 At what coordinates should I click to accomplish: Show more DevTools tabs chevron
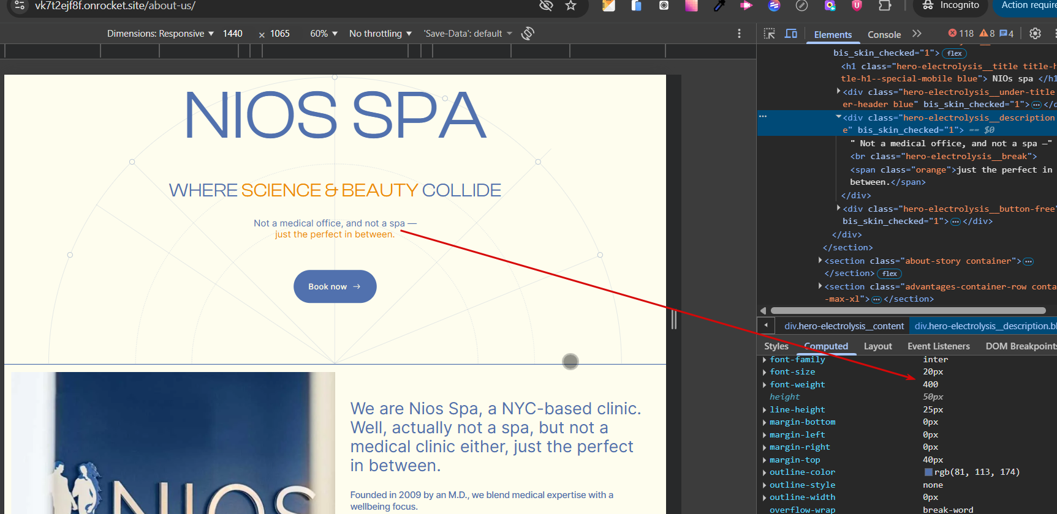click(917, 34)
